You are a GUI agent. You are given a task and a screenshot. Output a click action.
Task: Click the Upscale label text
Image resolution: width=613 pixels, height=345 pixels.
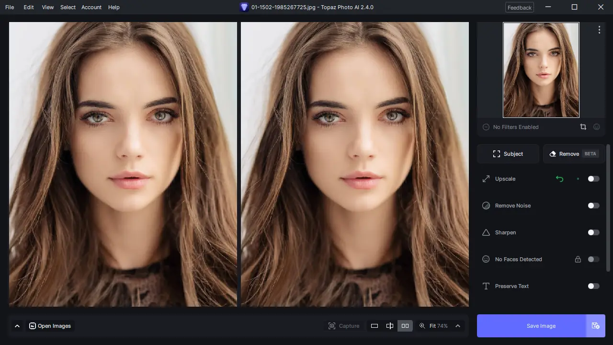click(x=505, y=179)
